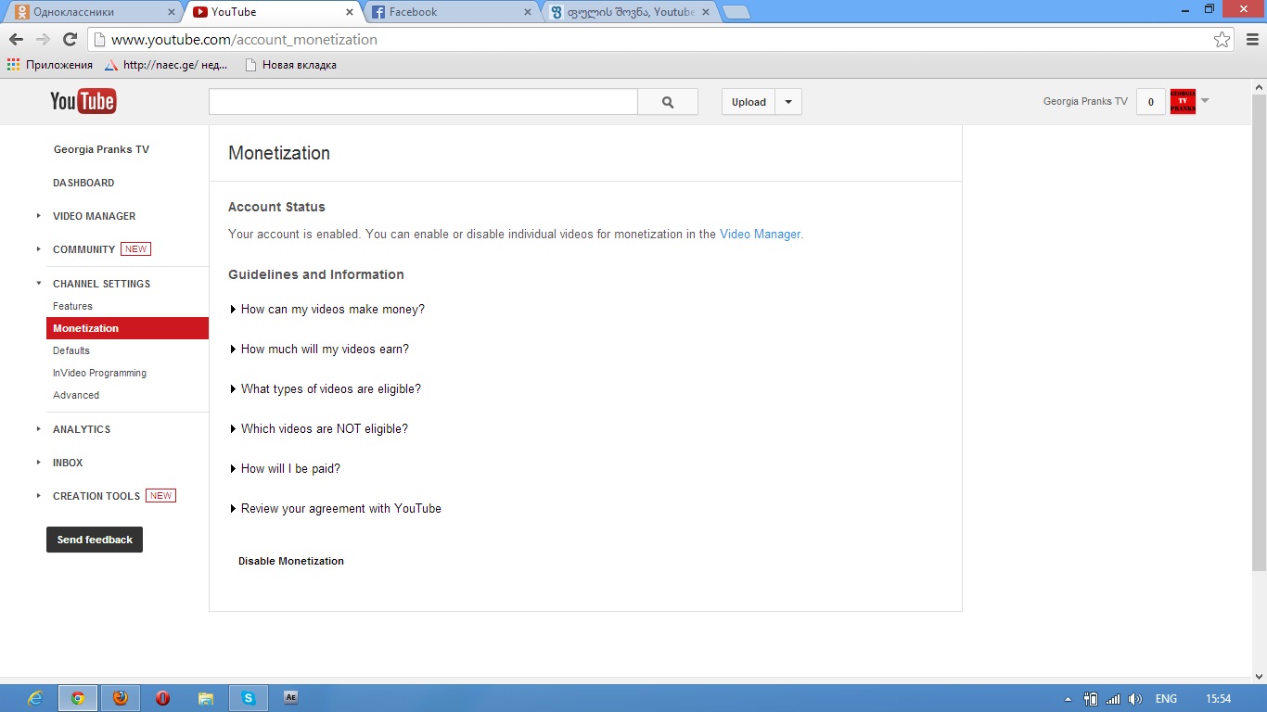Click the browser address bar
The height and width of the screenshot is (712, 1267).
point(649,40)
